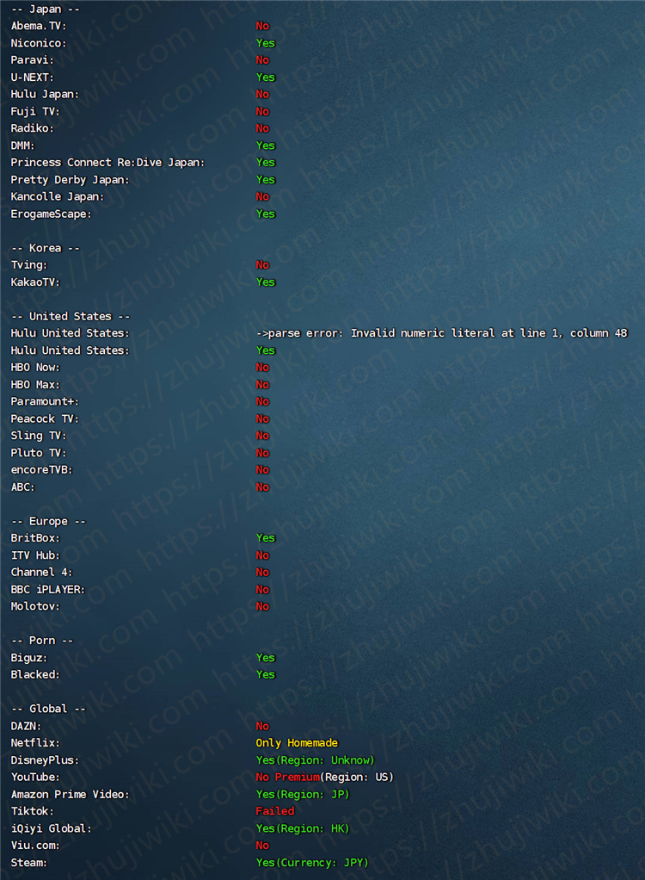The height and width of the screenshot is (880, 645).
Task: Click the 'Sling TV:' label
Action: coord(38,436)
